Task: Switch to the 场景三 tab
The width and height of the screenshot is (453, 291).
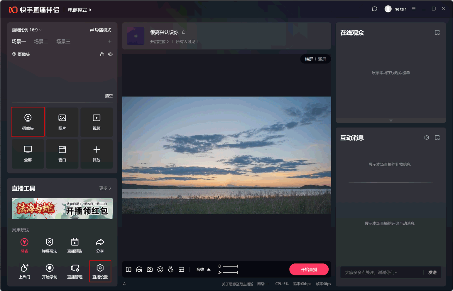Action: pyautogui.click(x=63, y=41)
